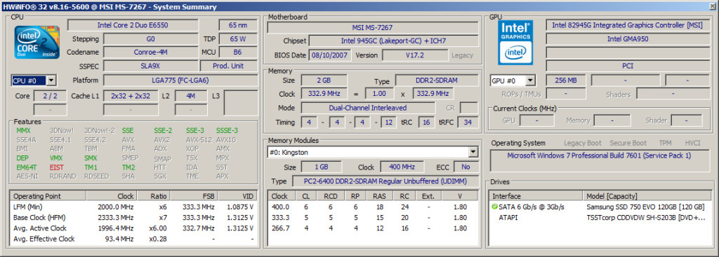Click the Stepping G0 field
Image resolution: width=719 pixels, height=257 pixels.
tap(151, 39)
